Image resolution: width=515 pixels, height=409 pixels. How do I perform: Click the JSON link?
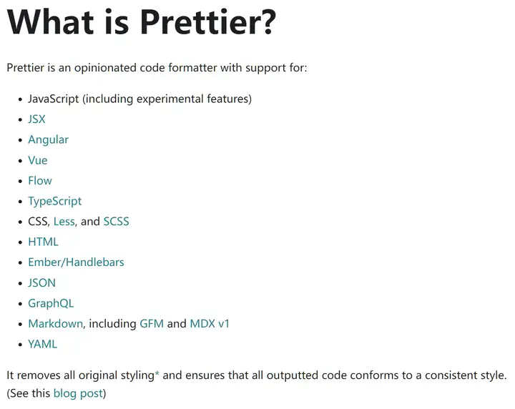pyautogui.click(x=41, y=282)
